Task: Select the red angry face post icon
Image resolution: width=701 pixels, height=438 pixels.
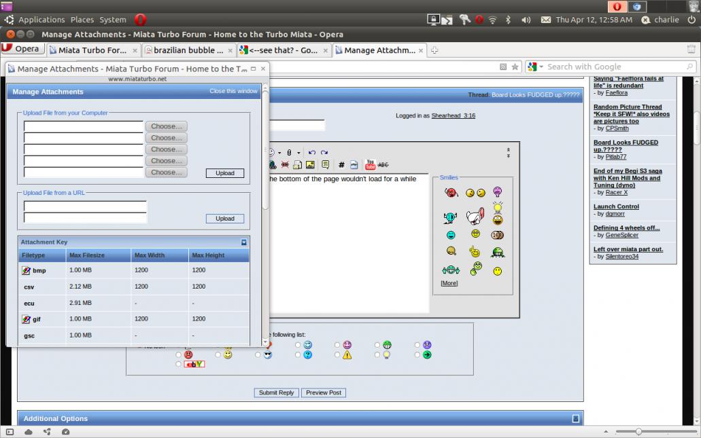Action: pos(188,354)
